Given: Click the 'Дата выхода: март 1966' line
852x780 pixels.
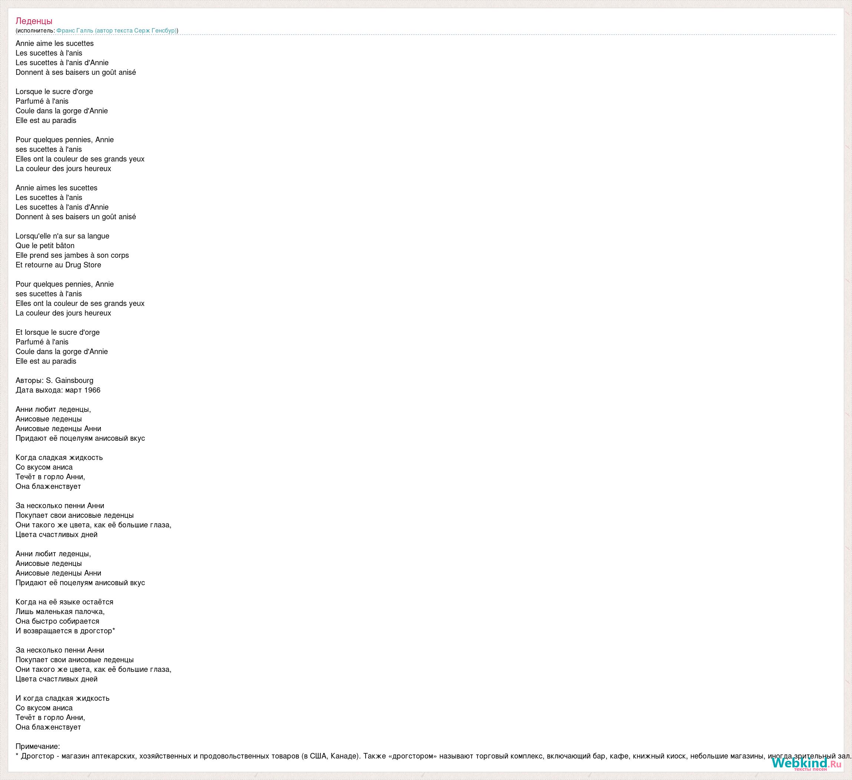Looking at the screenshot, I should [x=58, y=390].
